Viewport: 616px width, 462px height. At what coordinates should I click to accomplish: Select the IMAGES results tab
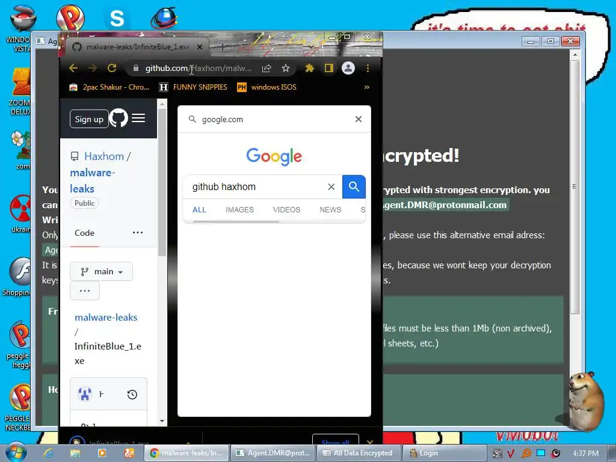[239, 210]
